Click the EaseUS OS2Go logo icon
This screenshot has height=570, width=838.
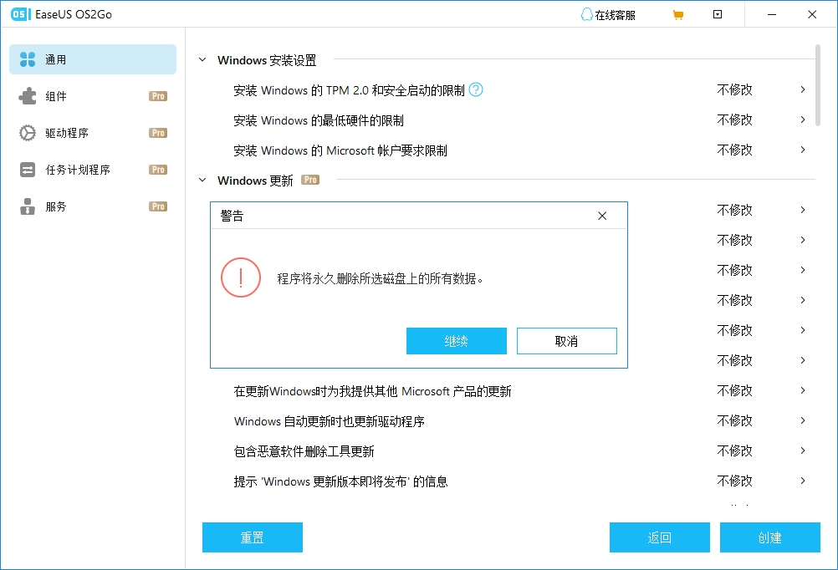(19, 15)
